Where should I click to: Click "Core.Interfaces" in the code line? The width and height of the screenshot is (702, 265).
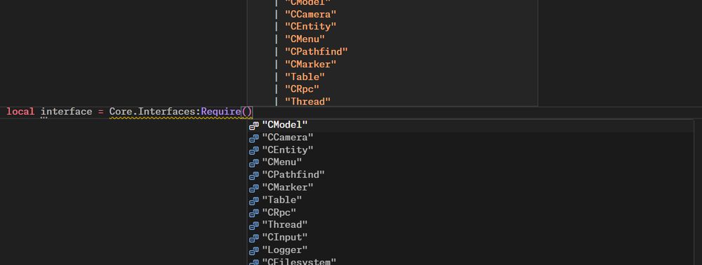[x=152, y=111]
